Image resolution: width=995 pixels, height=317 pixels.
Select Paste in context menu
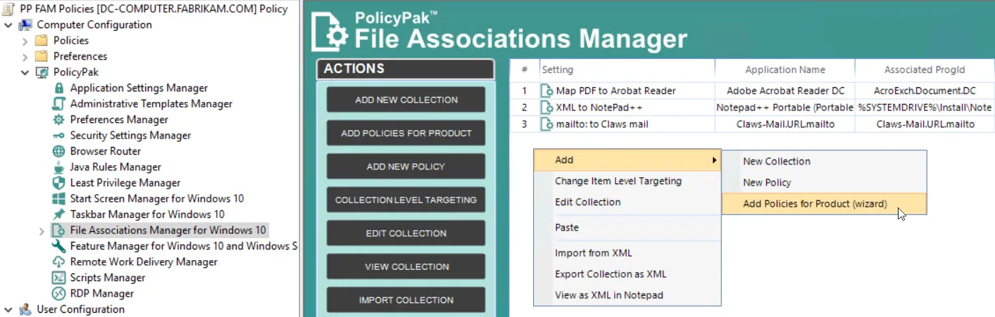click(627, 228)
